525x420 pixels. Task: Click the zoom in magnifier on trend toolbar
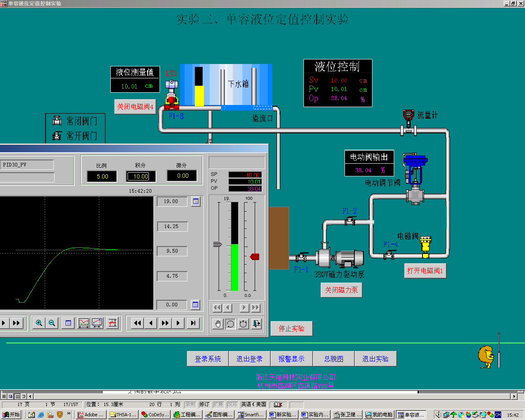39,323
